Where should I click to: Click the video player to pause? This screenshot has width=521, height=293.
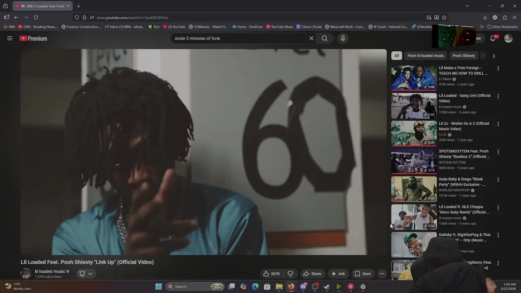204,152
